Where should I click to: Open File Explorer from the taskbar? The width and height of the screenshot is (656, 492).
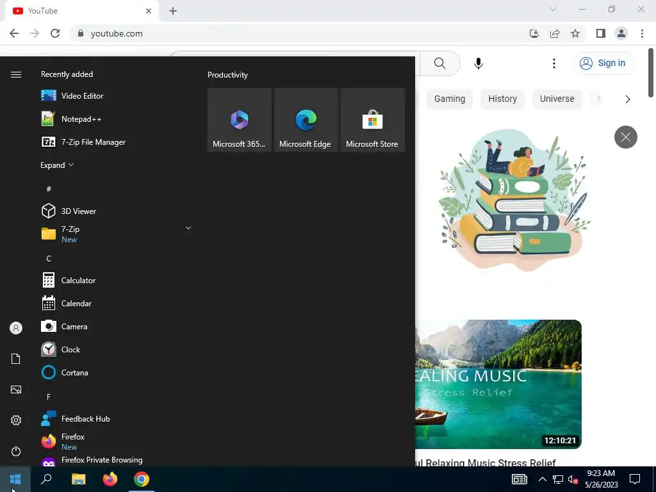click(x=78, y=479)
